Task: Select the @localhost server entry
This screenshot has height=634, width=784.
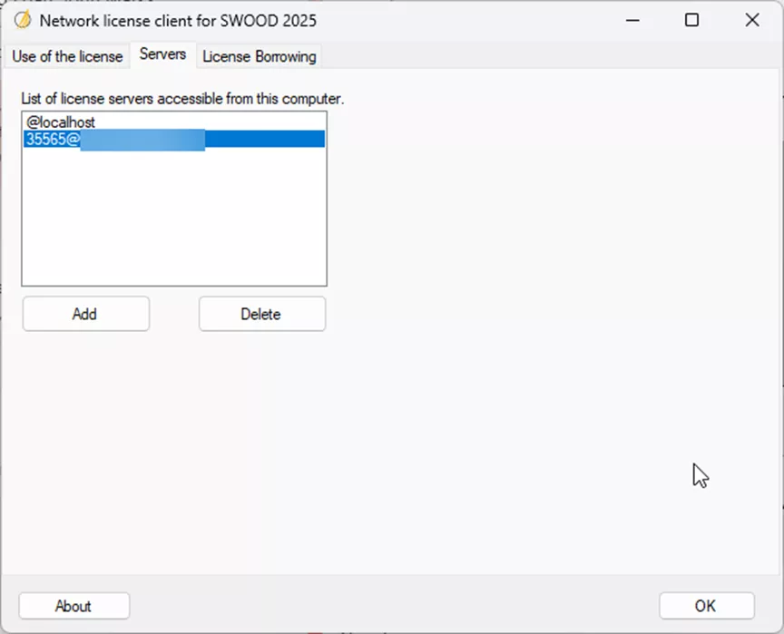Action: (x=62, y=122)
